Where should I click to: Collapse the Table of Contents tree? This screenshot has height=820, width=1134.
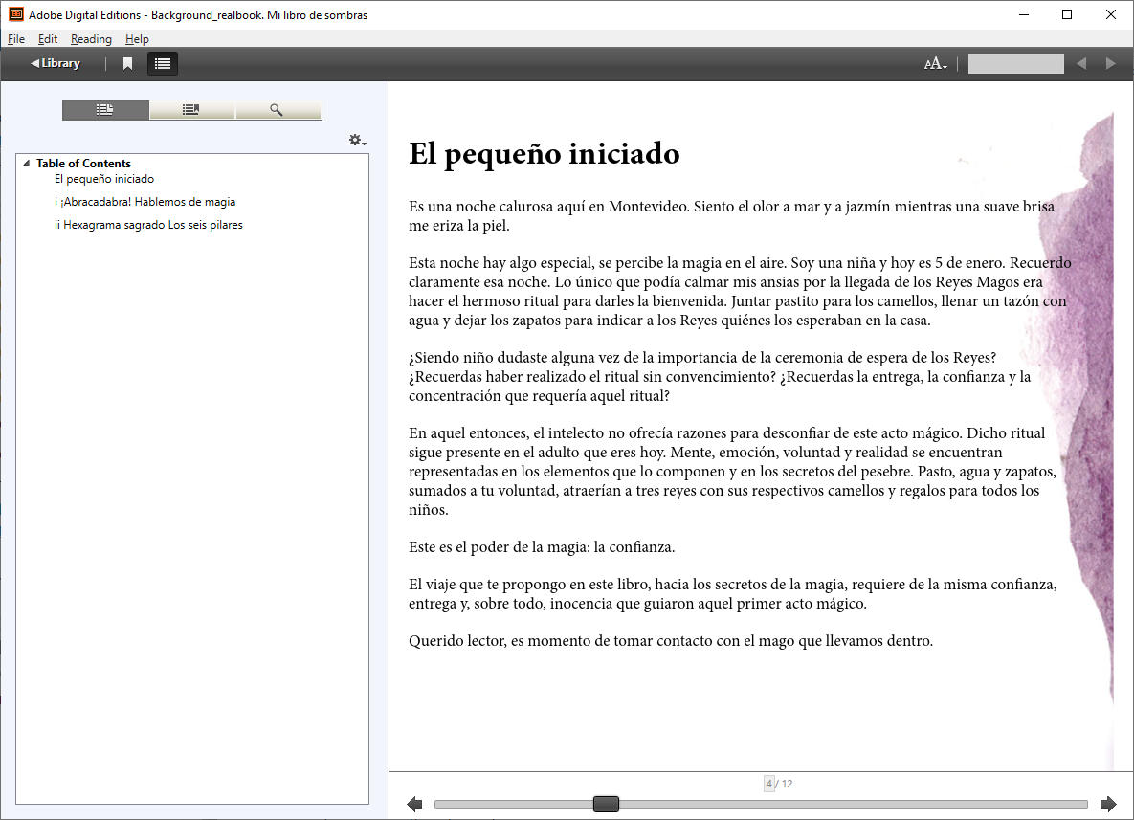click(x=27, y=164)
